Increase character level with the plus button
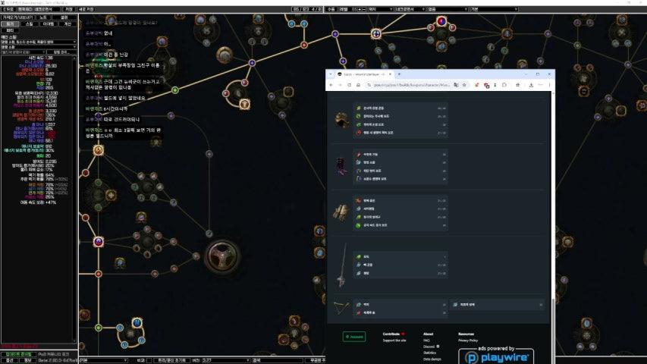The image size is (647, 364). [360, 9]
